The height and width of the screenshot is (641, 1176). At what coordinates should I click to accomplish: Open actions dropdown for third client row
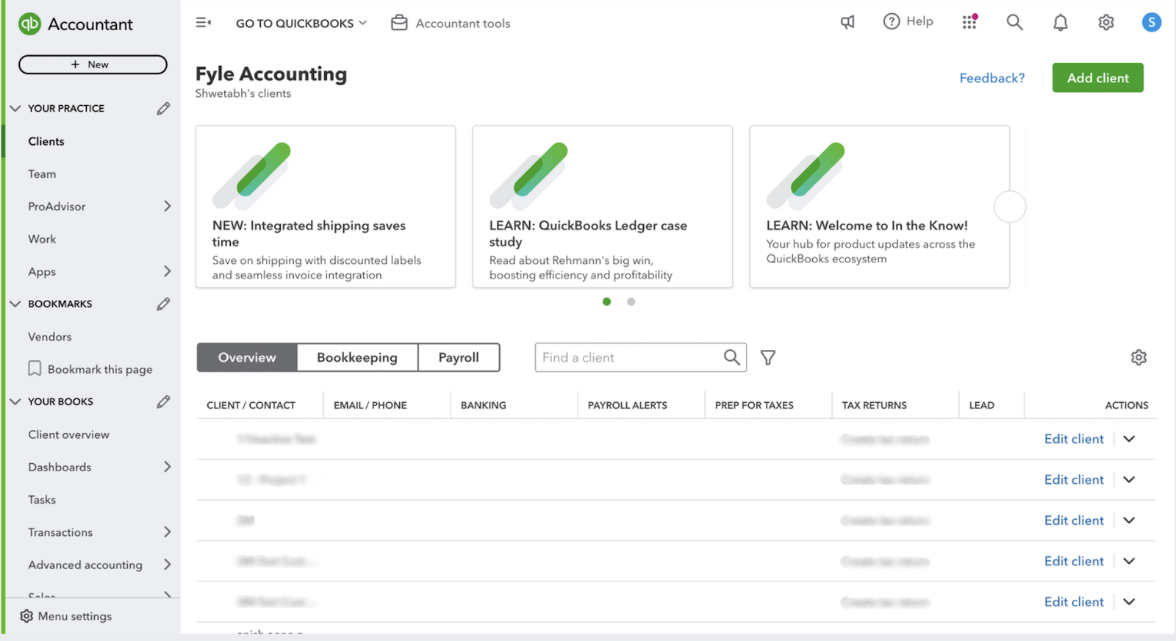pos(1129,520)
